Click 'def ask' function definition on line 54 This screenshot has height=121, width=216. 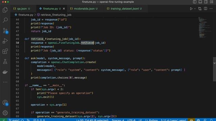(55, 58)
